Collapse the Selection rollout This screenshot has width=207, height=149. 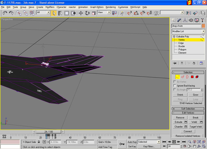[188, 72]
